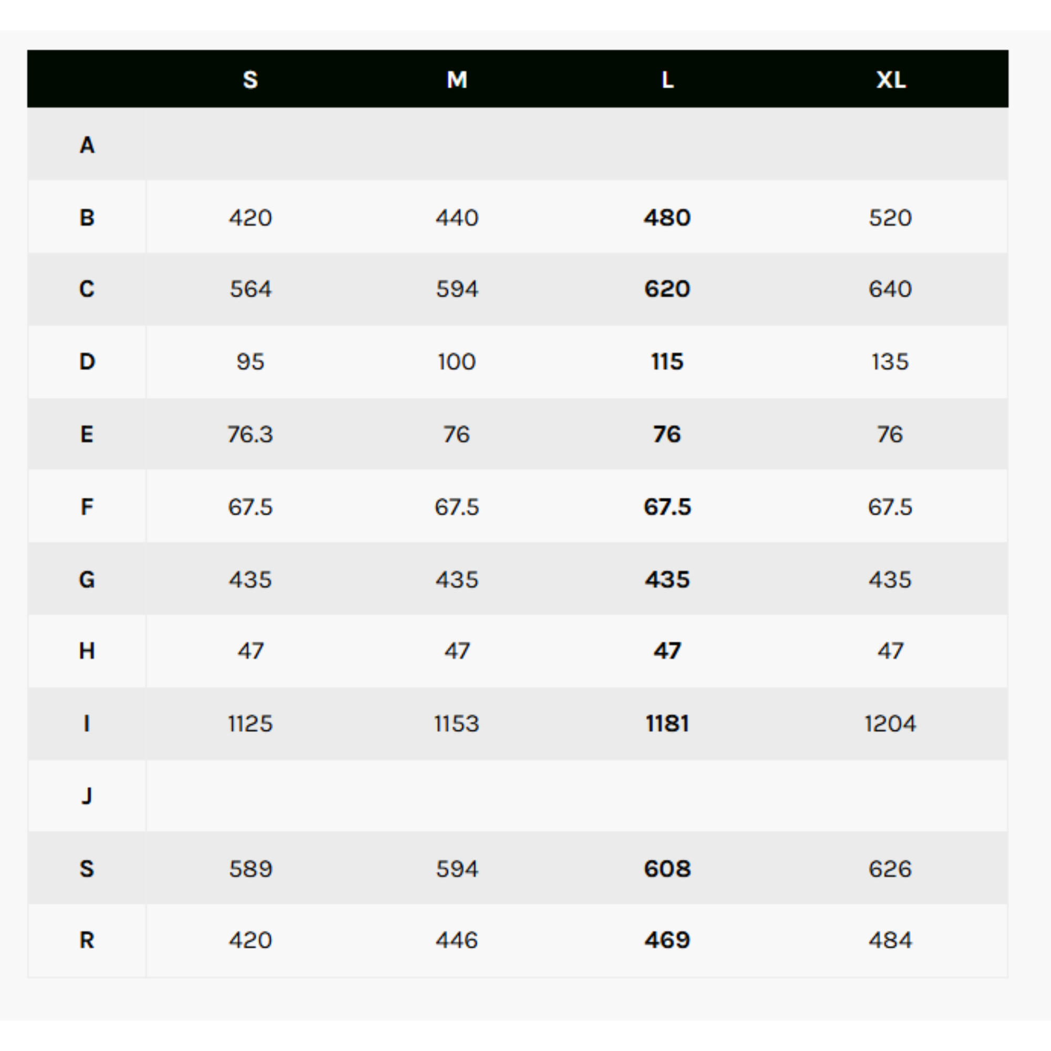Click row label G
This screenshot has width=1051, height=1051.
coord(87,579)
